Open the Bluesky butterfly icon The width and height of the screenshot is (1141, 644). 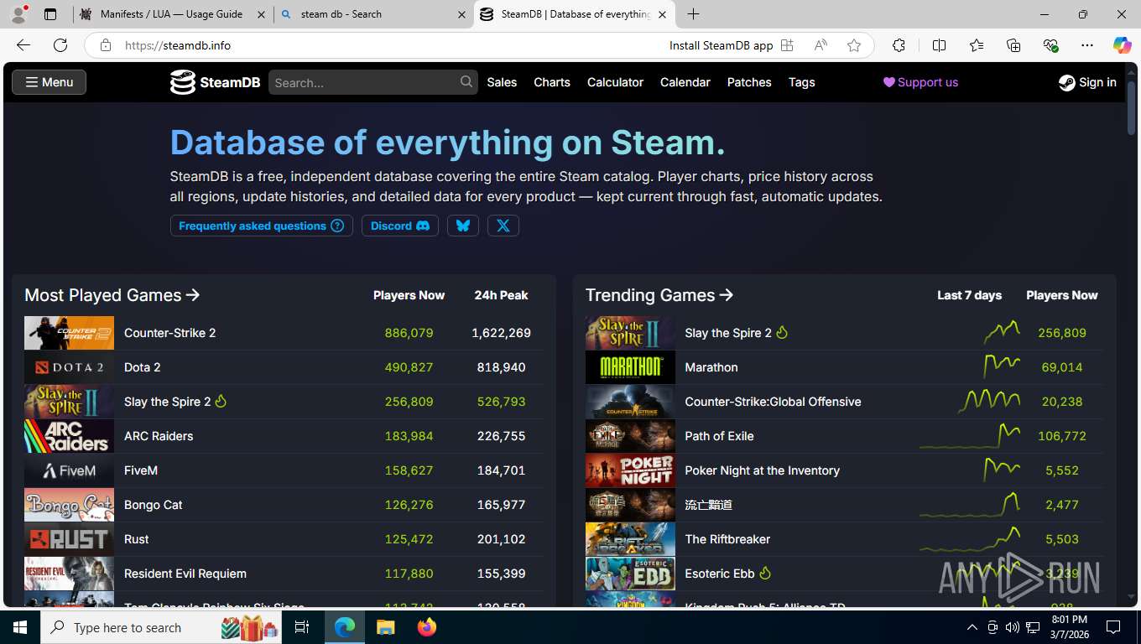pos(463,226)
